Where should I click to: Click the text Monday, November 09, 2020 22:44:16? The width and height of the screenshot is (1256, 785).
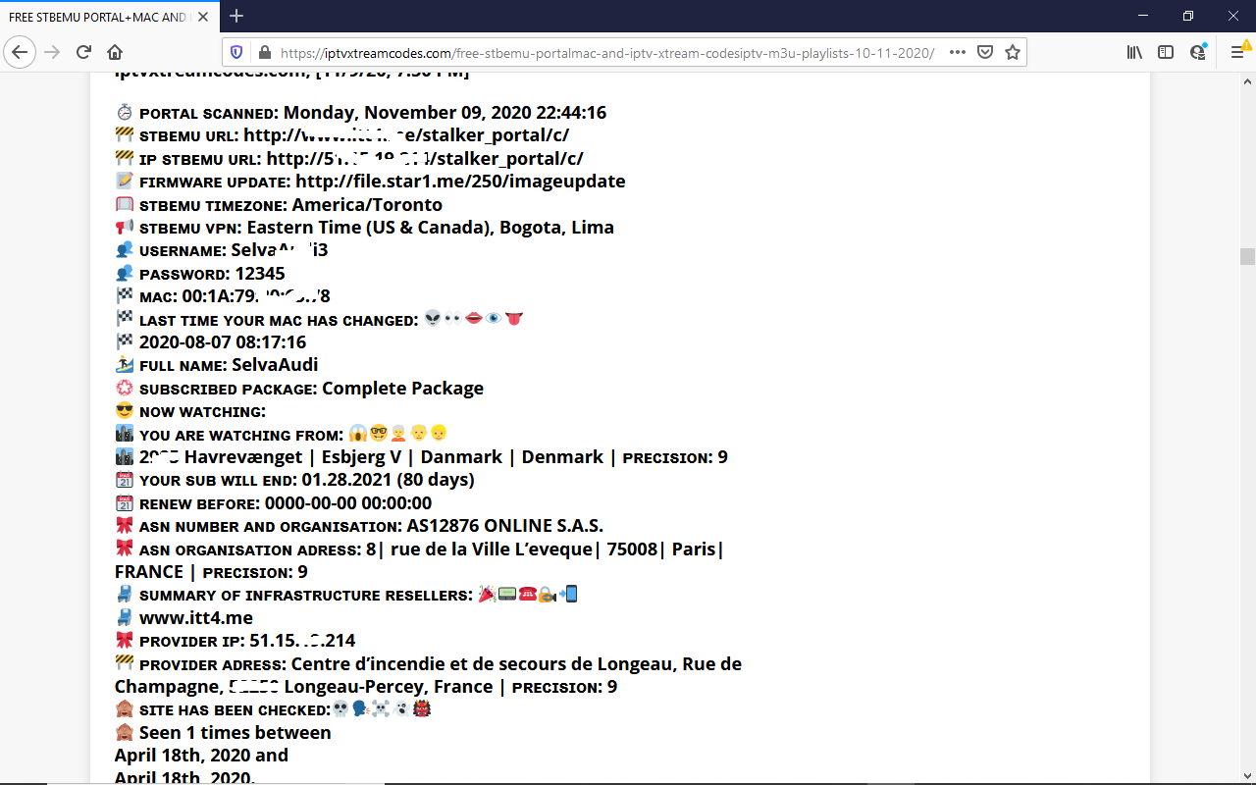click(445, 113)
